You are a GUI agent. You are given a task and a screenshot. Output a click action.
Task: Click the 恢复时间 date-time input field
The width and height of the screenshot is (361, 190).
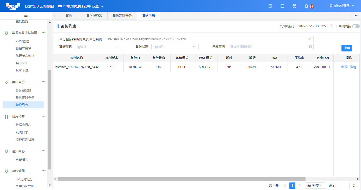[x=271, y=47]
